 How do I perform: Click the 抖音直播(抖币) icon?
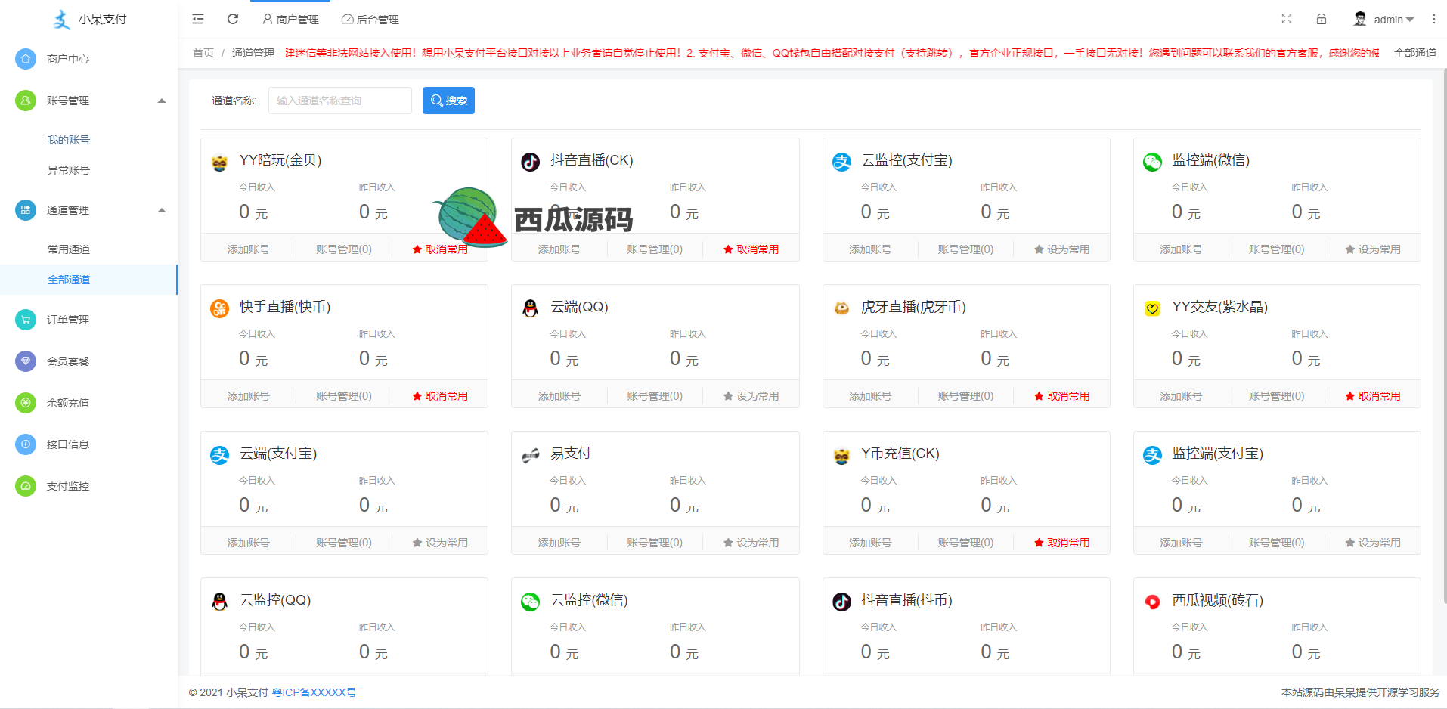coord(841,602)
